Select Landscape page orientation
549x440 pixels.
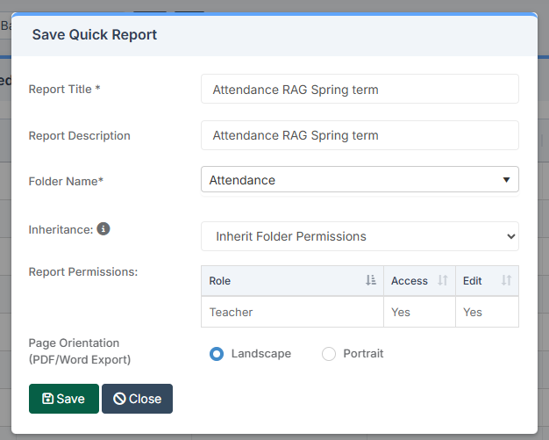pyautogui.click(x=217, y=354)
